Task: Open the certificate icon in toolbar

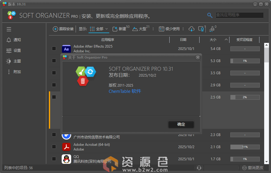Action: pyautogui.click(x=201, y=29)
